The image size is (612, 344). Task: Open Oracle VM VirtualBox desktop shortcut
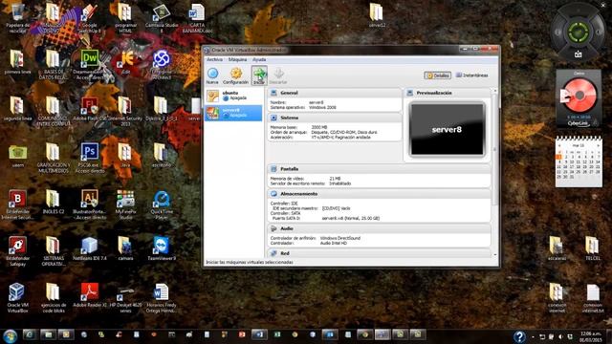point(17,298)
